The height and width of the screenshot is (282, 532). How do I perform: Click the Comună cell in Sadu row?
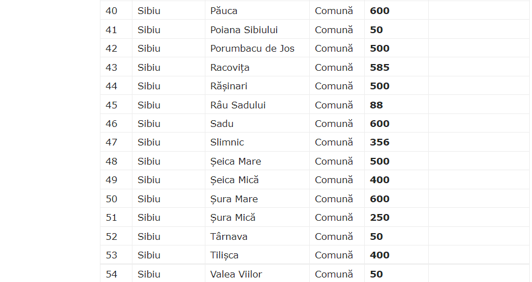pyautogui.click(x=334, y=124)
